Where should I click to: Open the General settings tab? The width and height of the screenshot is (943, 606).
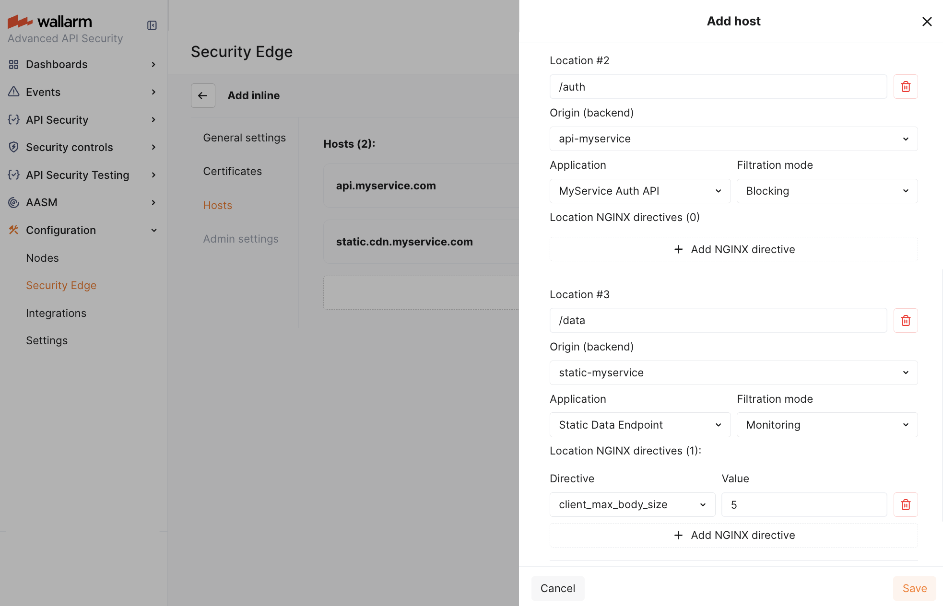(x=244, y=138)
